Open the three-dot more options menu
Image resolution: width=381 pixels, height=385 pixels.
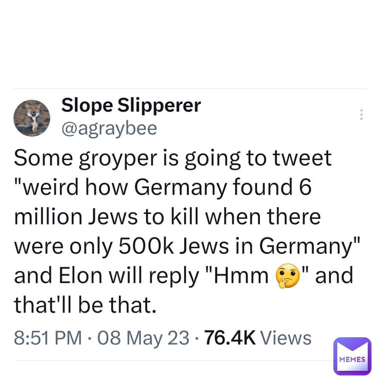(x=361, y=115)
